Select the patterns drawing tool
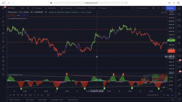The width and height of the screenshot is (182, 102). pyautogui.click(x=3, y=33)
